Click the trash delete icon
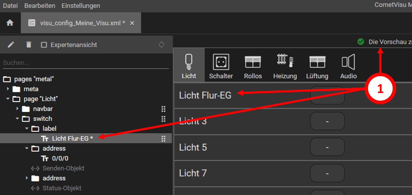Viewport: 412px width, 195px height. [x=29, y=45]
